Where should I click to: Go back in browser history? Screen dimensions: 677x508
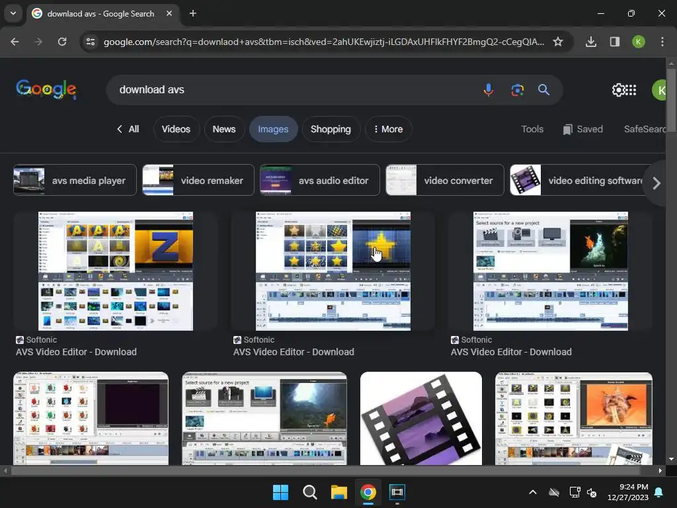tap(15, 42)
